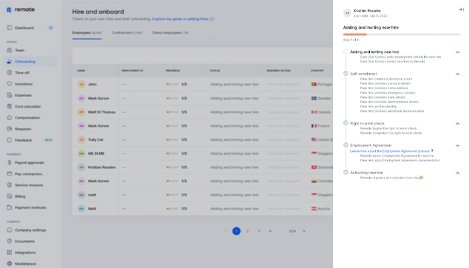Open the Billing icon

pos(9,196)
